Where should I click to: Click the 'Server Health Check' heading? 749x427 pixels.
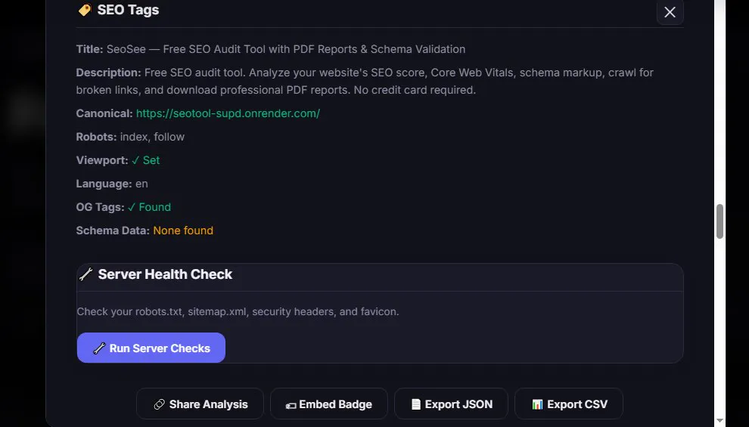(165, 274)
